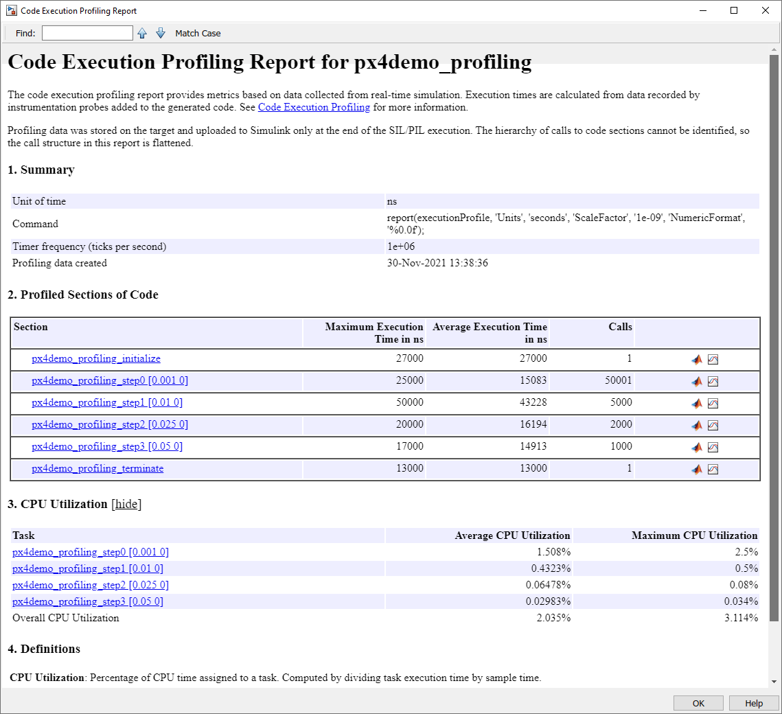The image size is (782, 714).
Task: Select step0 average execution time 15083
Action: [x=533, y=380]
